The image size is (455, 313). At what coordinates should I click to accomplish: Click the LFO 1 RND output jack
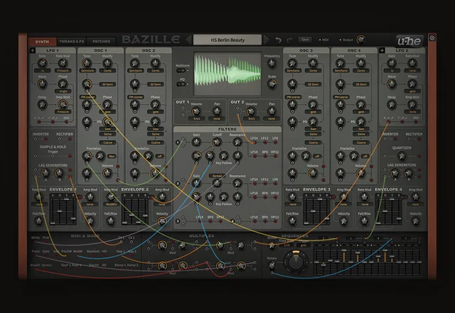click(x=66, y=122)
